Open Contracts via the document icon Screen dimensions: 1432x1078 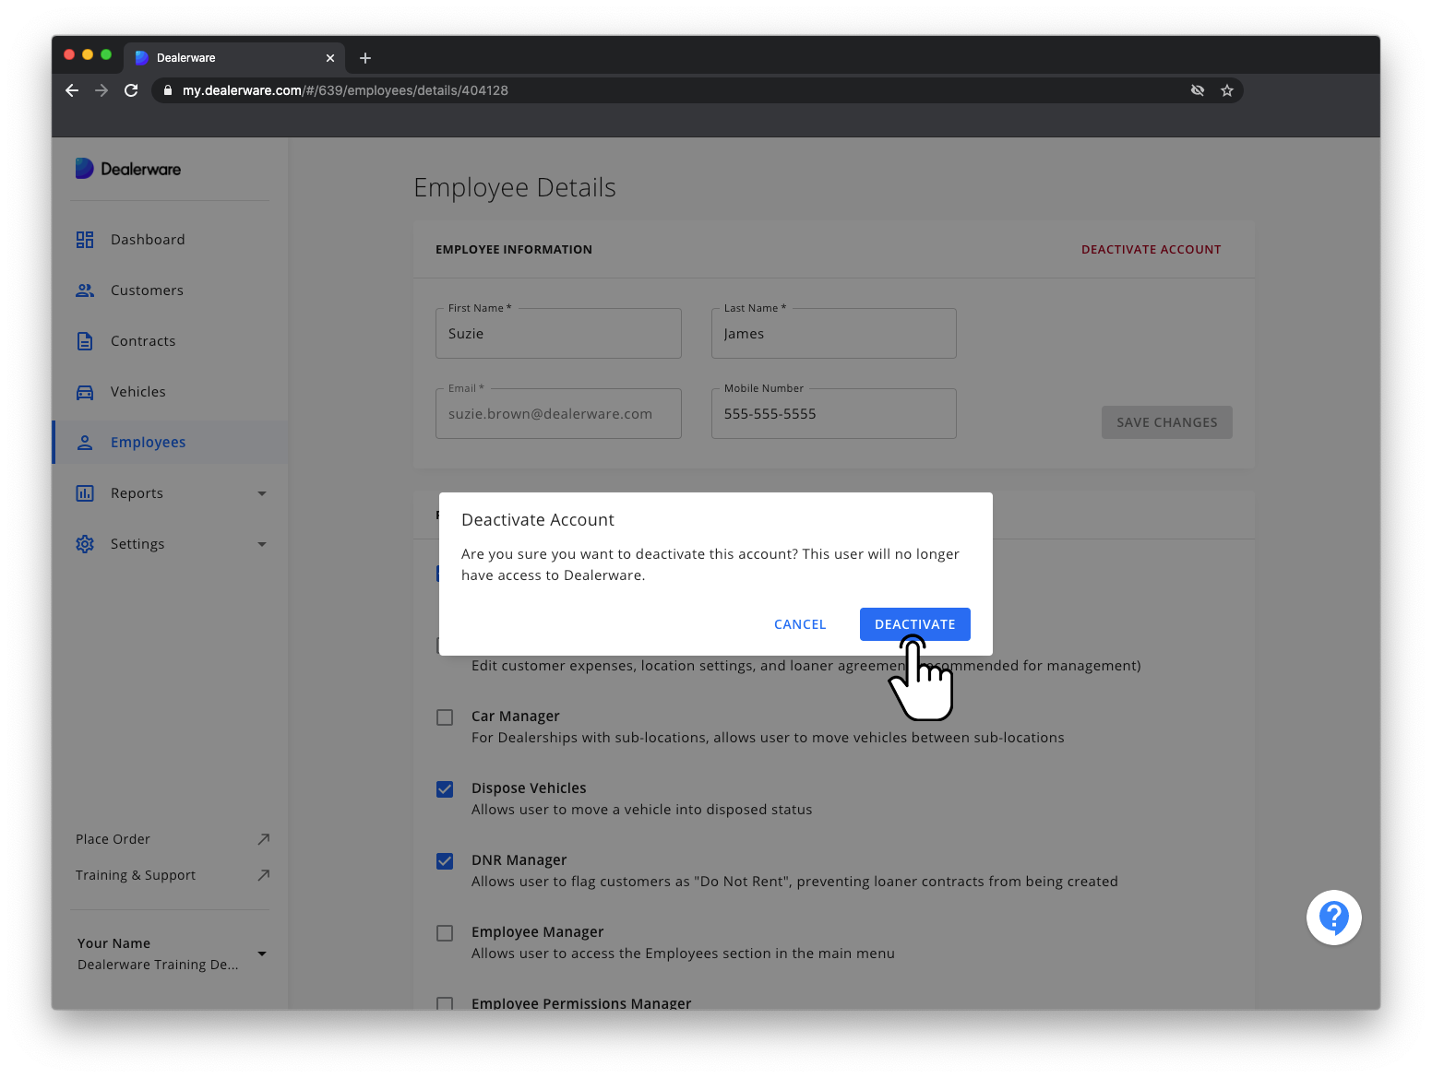[85, 340]
